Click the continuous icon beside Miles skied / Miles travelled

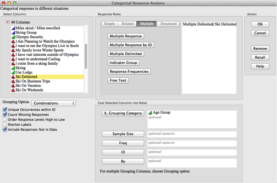(x=13, y=28)
